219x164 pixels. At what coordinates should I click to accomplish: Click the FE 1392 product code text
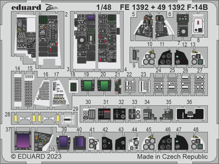[x=134, y=7]
